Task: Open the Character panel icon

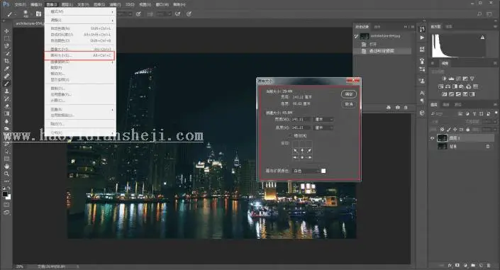Action: coord(422,93)
